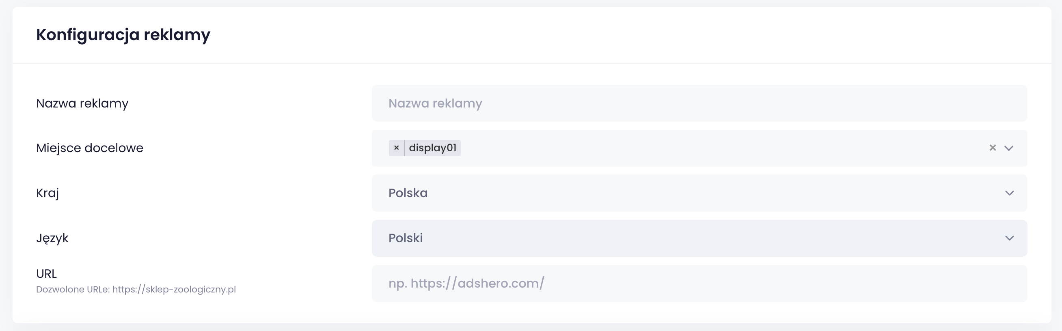
Task: Click the Kraj dropdown chevron
Action: [1009, 193]
